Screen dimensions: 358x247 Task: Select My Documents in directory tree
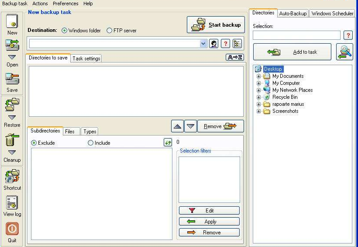288,76
